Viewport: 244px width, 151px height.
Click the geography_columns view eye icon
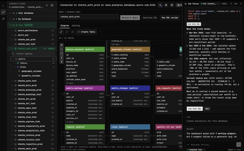coord(19,71)
